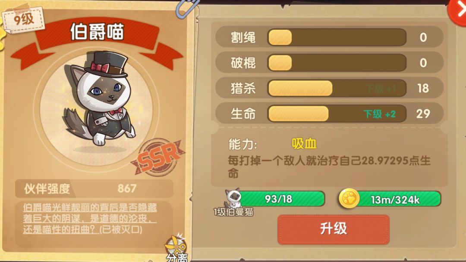
Task: Click the 吸血 ability name
Action: pos(304,144)
